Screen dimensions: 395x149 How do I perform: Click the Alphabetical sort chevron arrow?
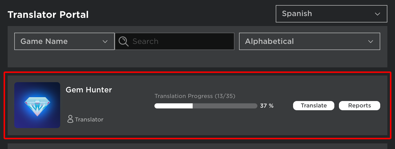pos(371,42)
